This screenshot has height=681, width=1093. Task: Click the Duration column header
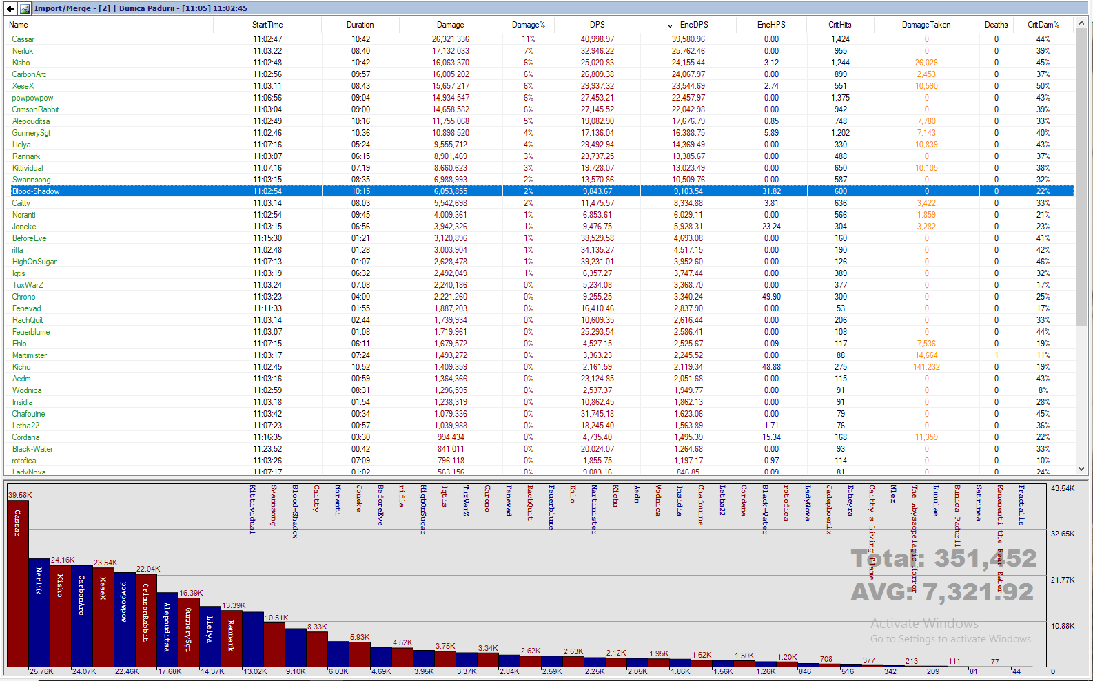(360, 25)
